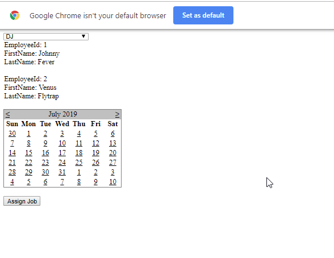Go to next month in calendar
The height and width of the screenshot is (258, 334).
(117, 114)
